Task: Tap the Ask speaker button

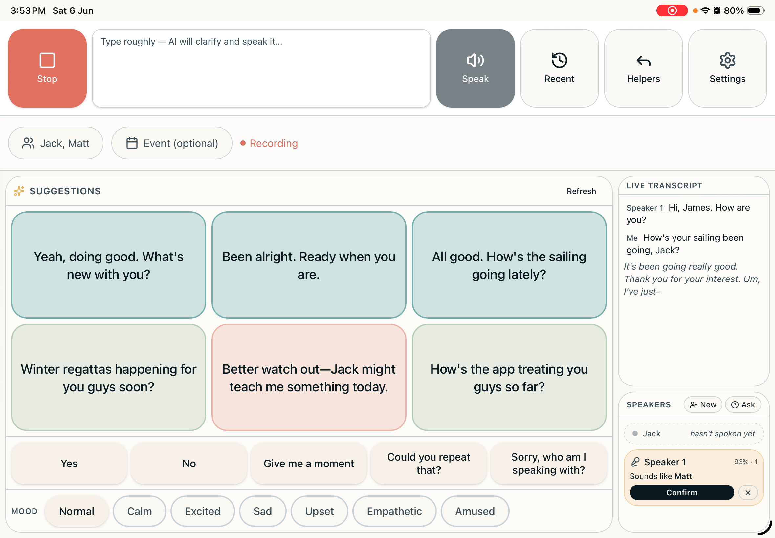Action: tap(742, 404)
